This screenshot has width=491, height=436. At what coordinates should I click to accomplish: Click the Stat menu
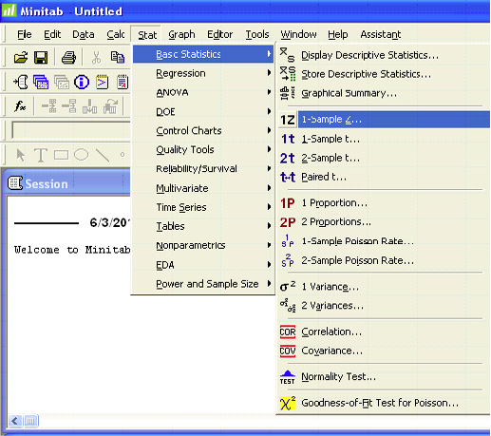(x=147, y=34)
